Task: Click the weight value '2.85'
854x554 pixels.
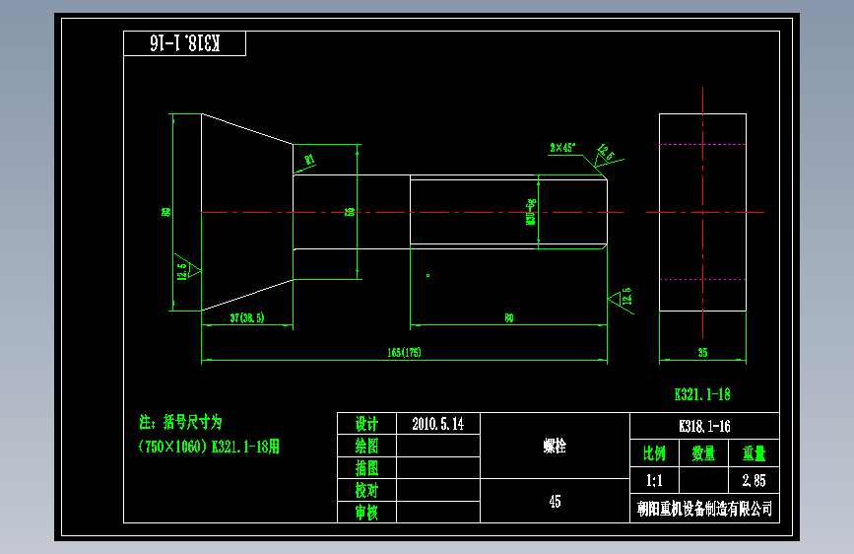Action: (x=754, y=480)
